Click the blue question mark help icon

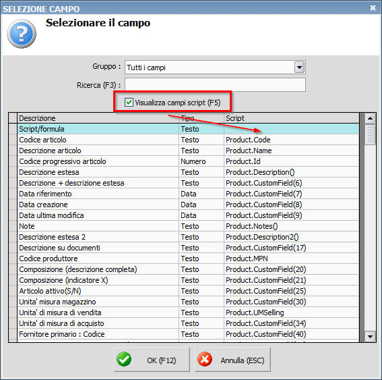pos(22,34)
